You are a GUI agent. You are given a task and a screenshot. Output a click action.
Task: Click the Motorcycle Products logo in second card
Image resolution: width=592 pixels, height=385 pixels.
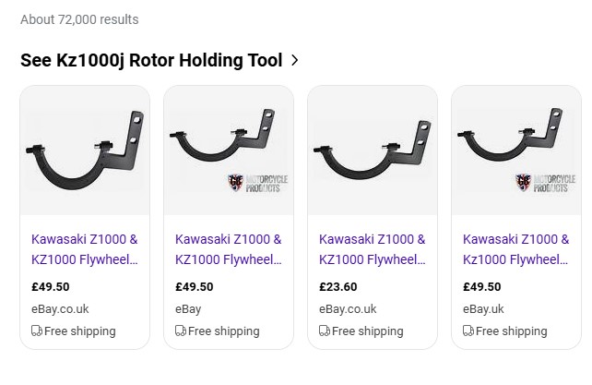[x=257, y=182]
